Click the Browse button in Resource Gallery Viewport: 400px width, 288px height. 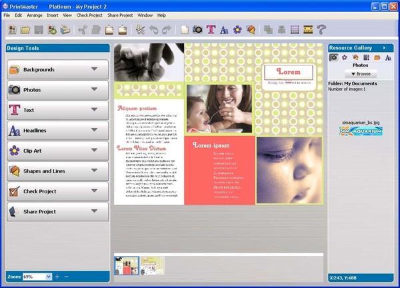point(360,73)
